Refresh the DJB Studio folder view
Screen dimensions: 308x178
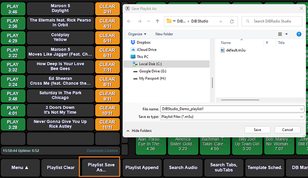232,21
